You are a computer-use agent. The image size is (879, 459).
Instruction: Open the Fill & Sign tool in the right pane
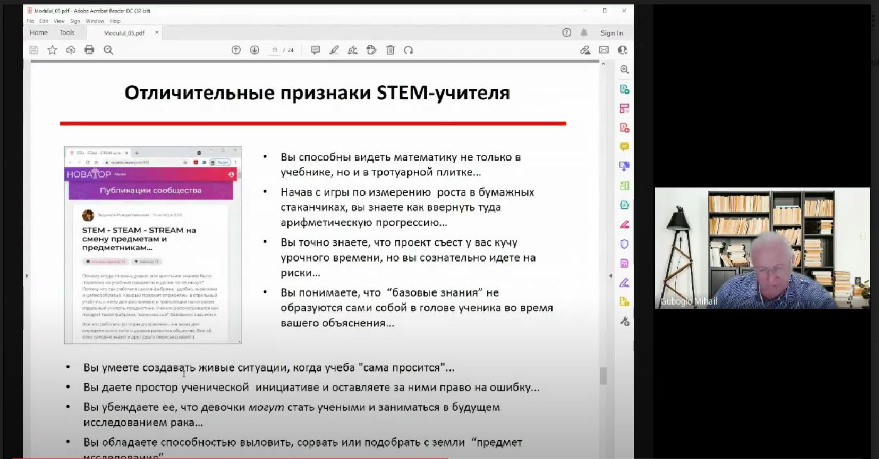pyautogui.click(x=624, y=282)
